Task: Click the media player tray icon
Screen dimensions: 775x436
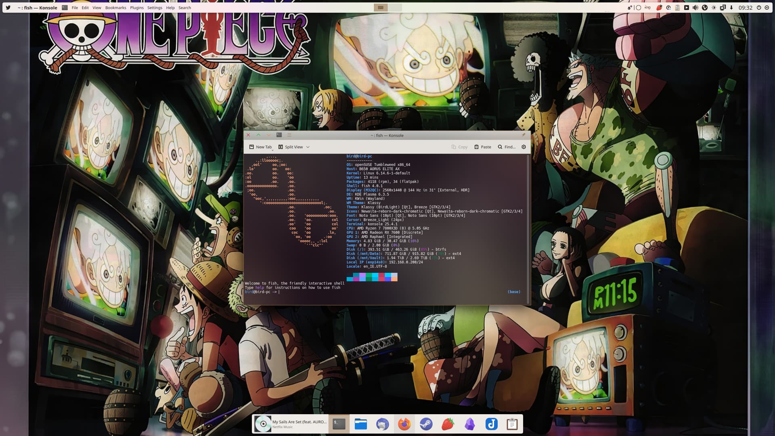Action: pyautogui.click(x=687, y=8)
